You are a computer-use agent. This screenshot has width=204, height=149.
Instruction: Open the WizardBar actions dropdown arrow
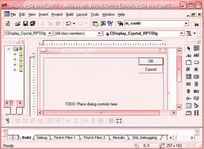194,33
